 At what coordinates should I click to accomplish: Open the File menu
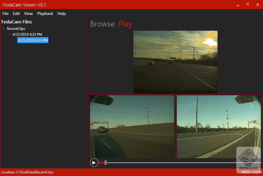coord(5,13)
